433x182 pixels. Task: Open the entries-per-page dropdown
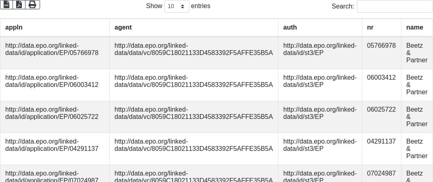pyautogui.click(x=176, y=6)
